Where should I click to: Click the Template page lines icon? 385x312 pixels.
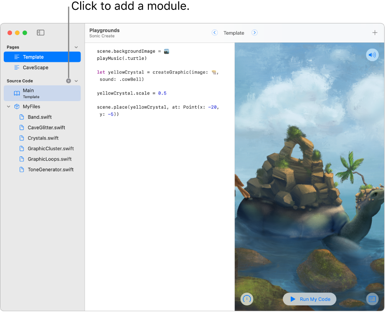17,57
